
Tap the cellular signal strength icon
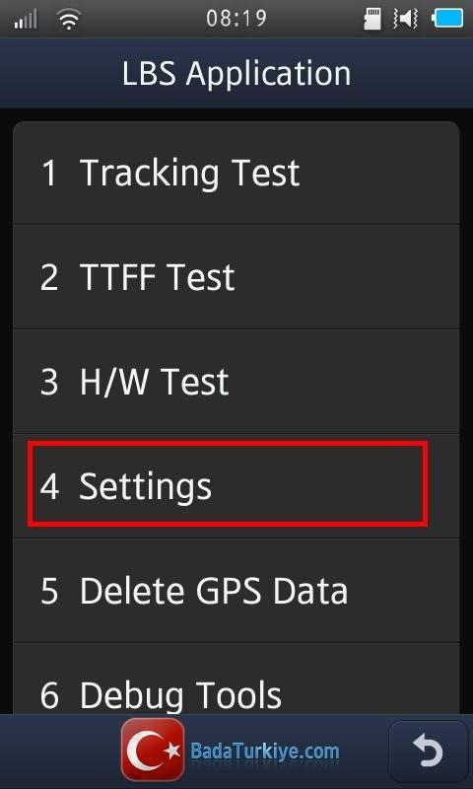pyautogui.click(x=26, y=19)
